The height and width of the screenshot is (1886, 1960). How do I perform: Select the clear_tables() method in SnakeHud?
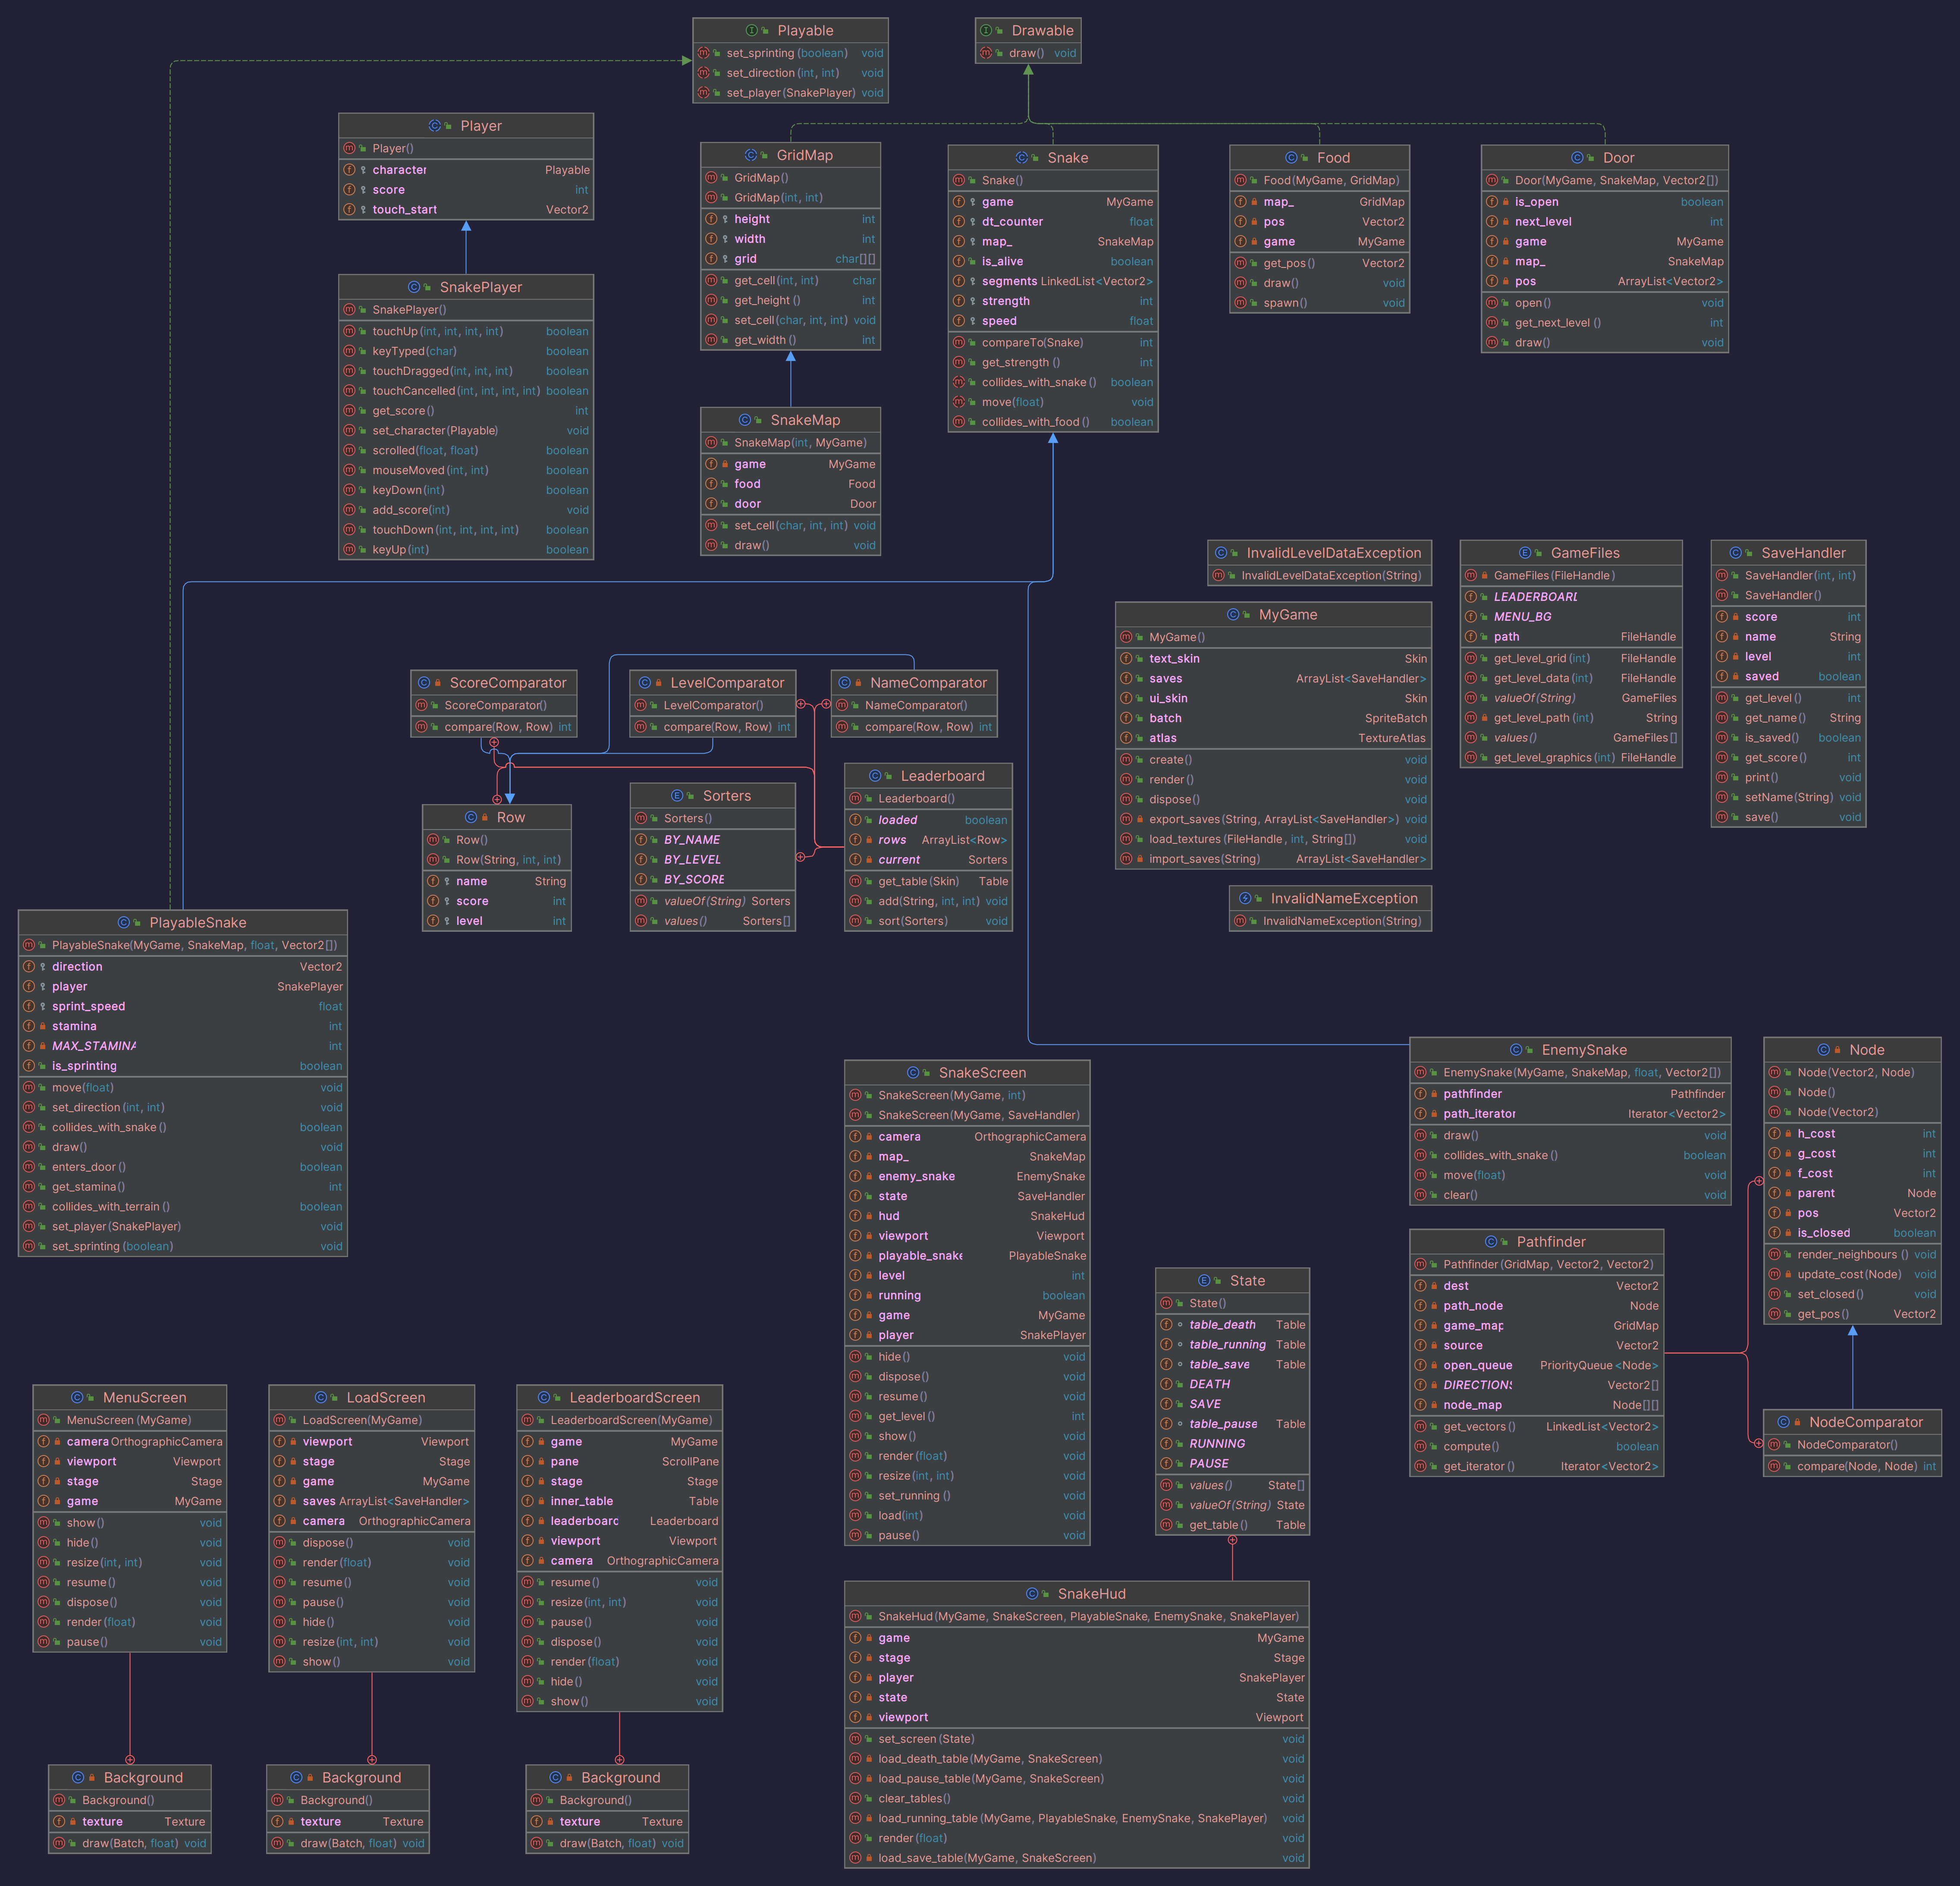pos(914,1798)
